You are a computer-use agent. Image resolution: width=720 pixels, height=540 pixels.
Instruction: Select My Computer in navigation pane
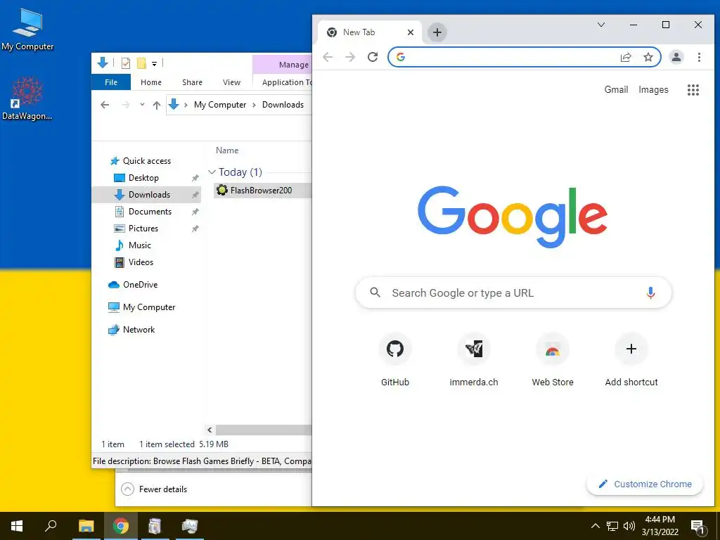tap(149, 307)
